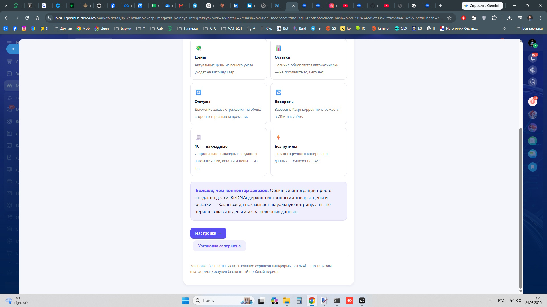Show hidden system tray icons
The width and height of the screenshot is (547, 307).
tap(490, 300)
